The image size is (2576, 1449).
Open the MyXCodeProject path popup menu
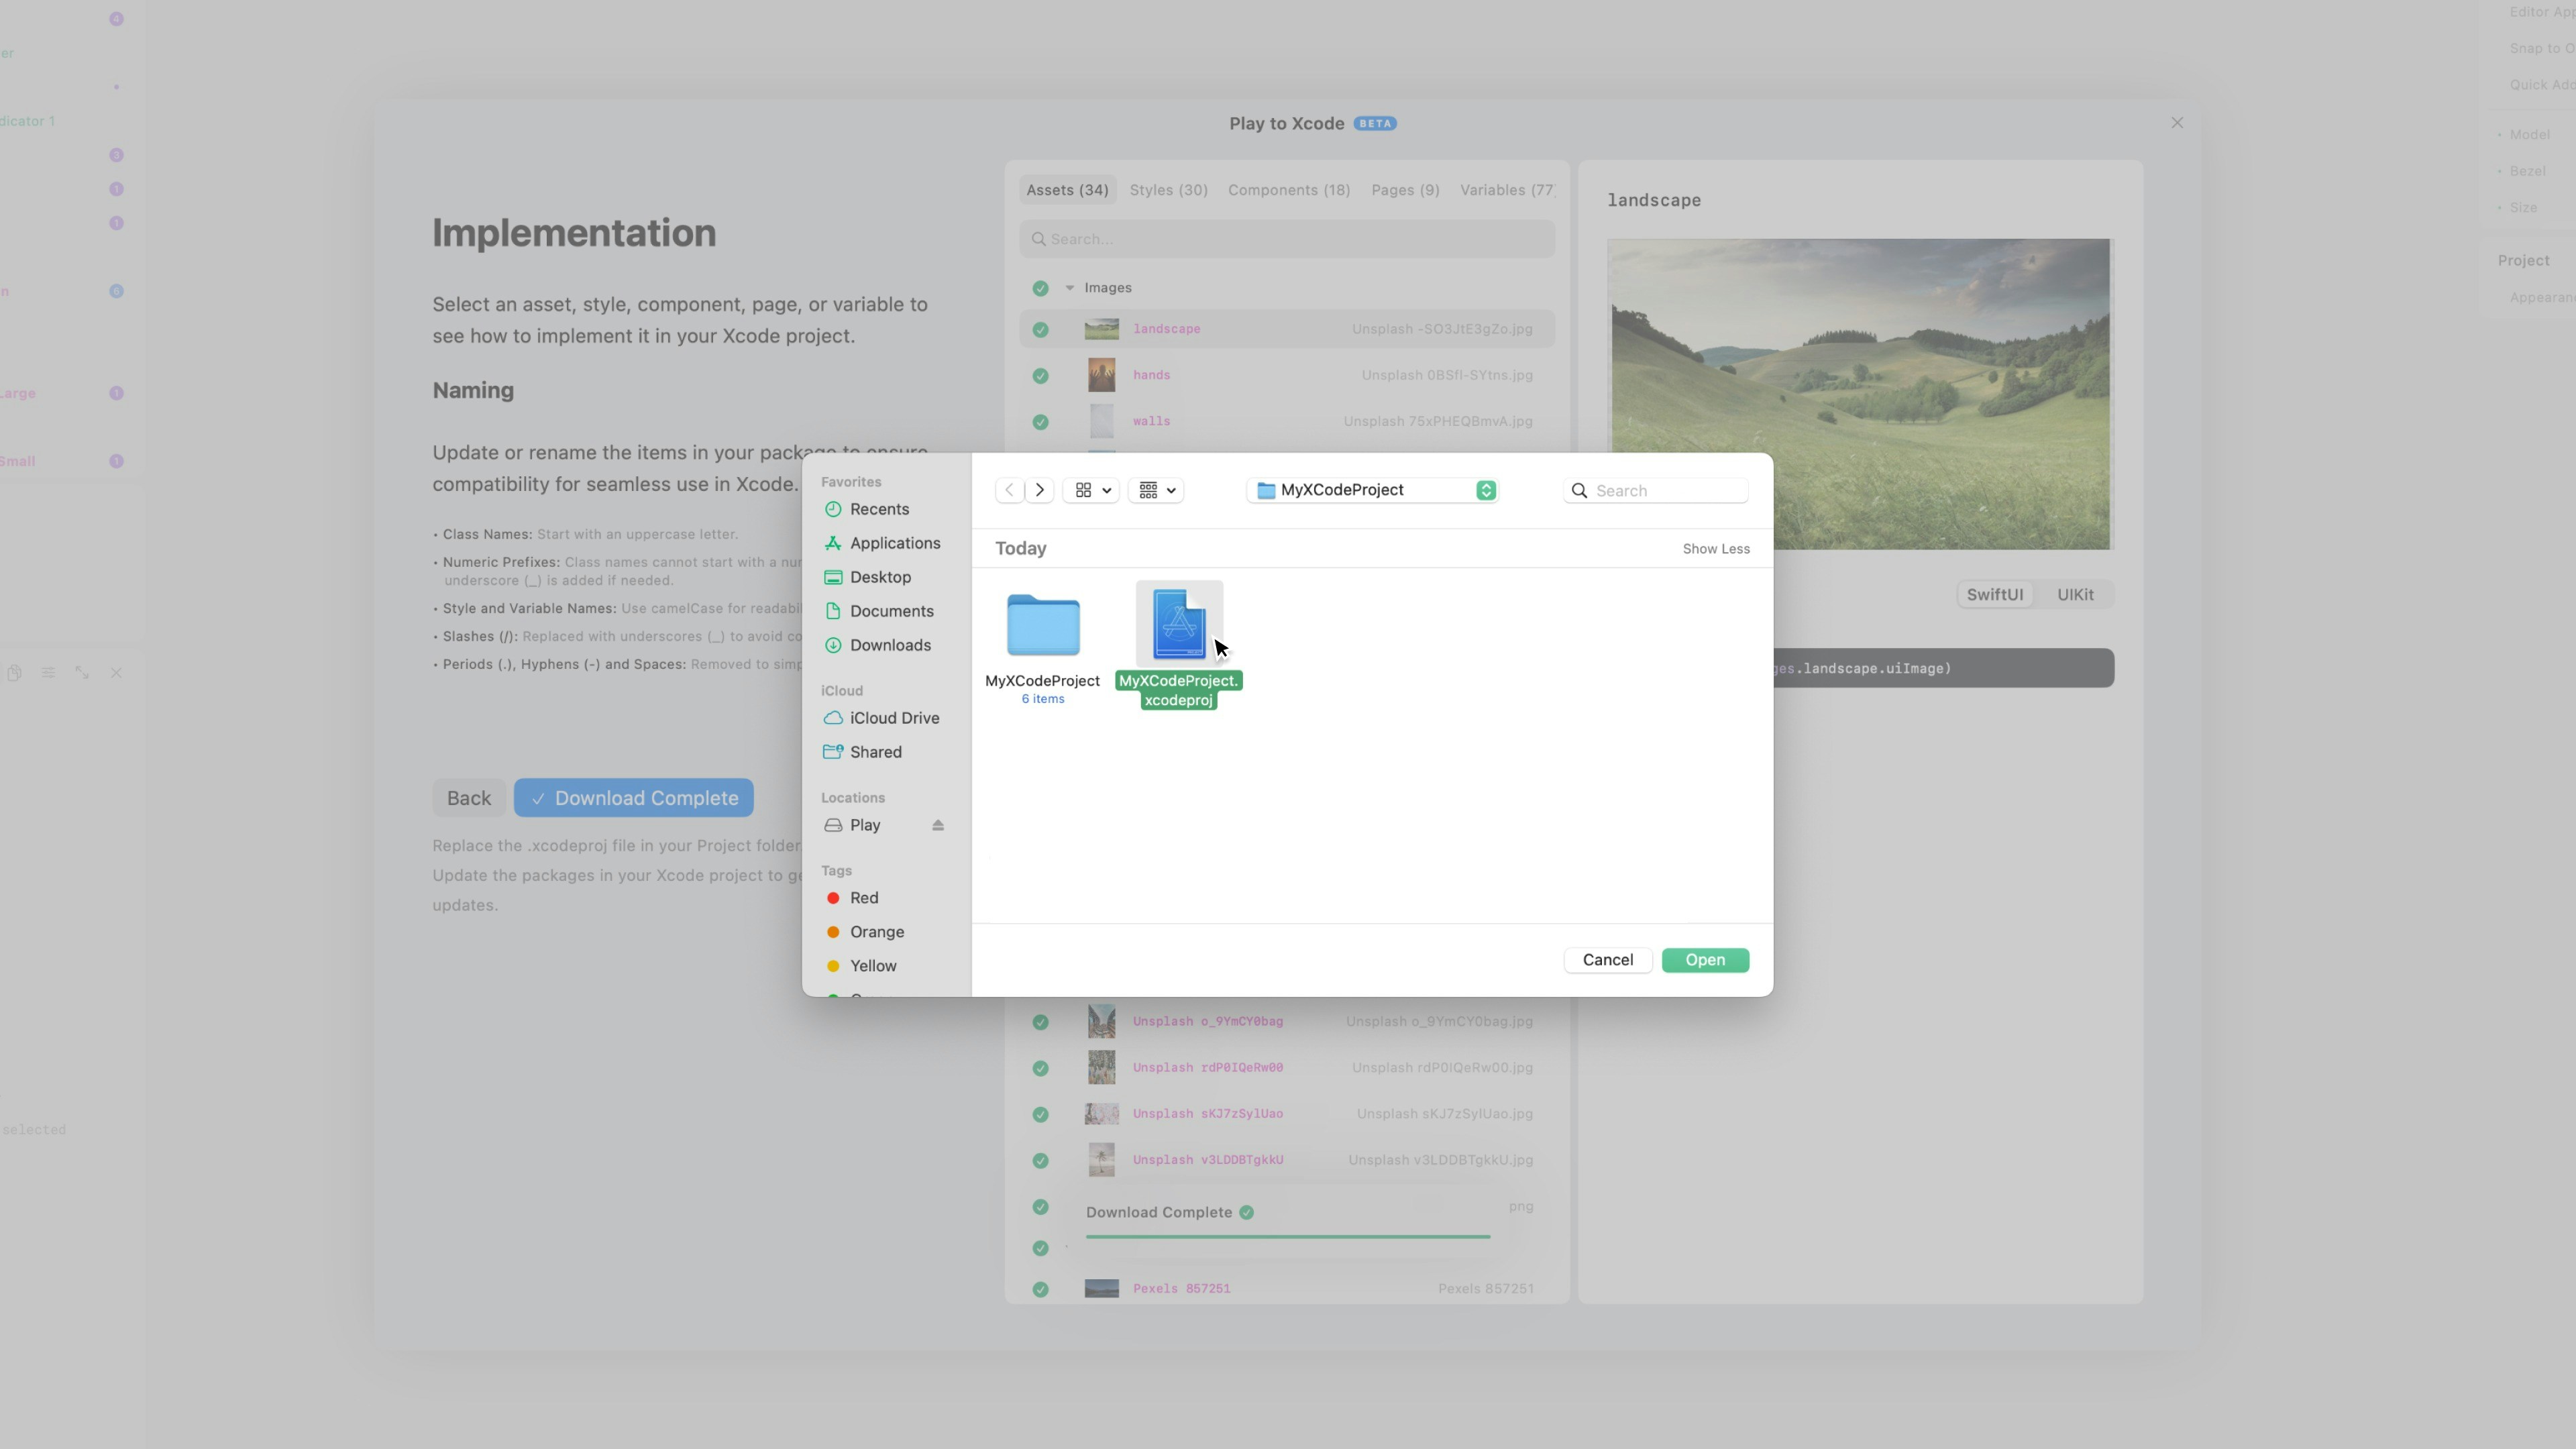coord(1372,490)
